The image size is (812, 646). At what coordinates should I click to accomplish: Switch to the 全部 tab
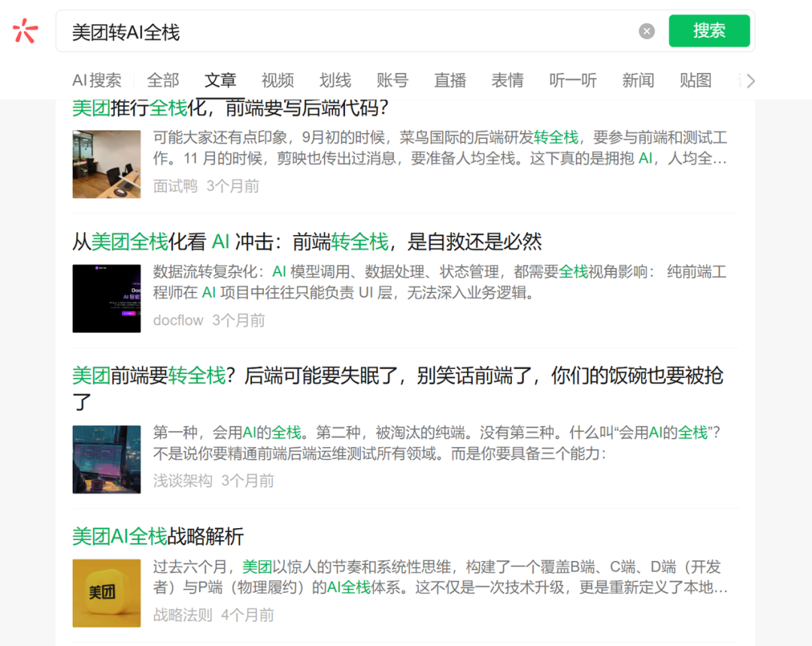pos(162,80)
